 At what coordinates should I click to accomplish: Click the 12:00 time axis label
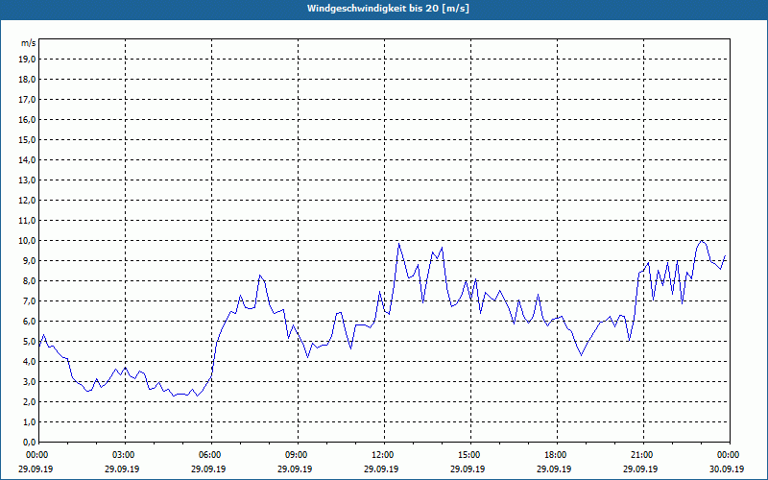[x=383, y=455]
